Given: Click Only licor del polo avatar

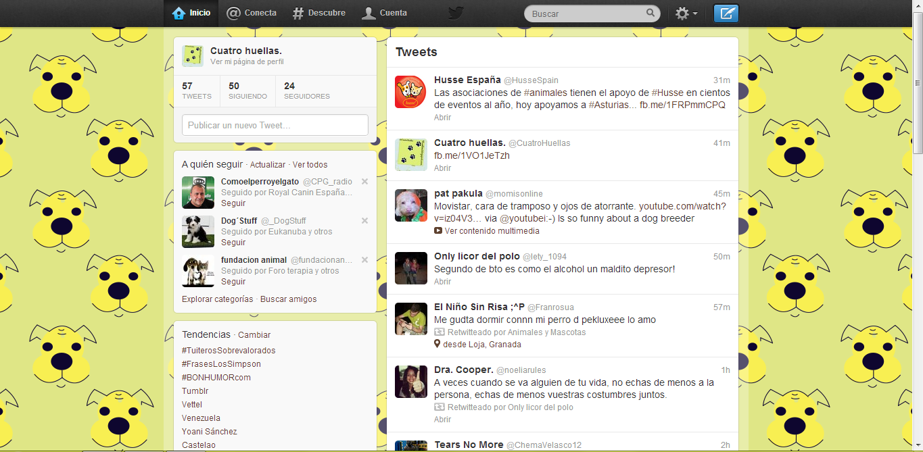Looking at the screenshot, I should point(411,268).
